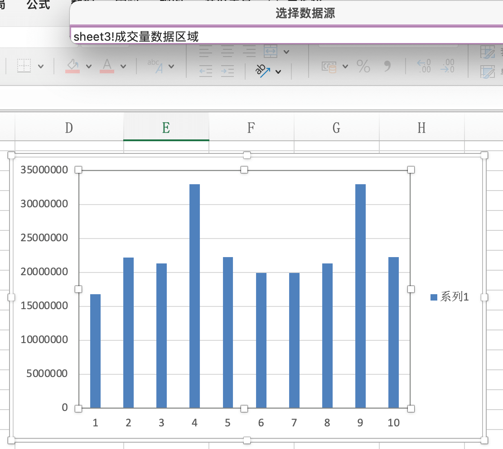The image size is (503, 449).
Task: Click the increase indent icon
Action: tap(227, 71)
